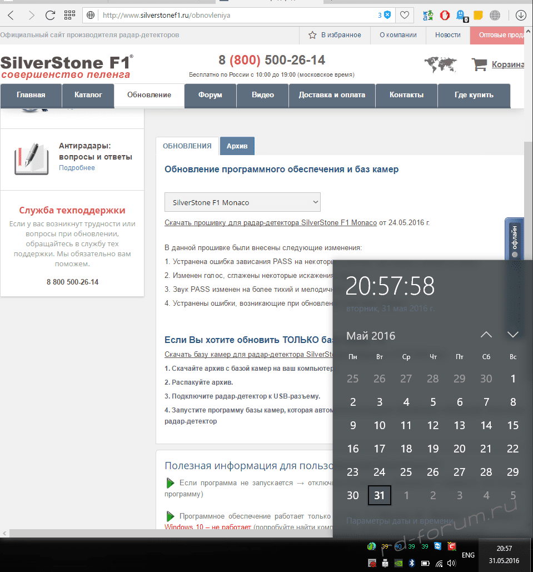Open the Обновление menu item
Screen dimensions: 533x572
[x=149, y=95]
